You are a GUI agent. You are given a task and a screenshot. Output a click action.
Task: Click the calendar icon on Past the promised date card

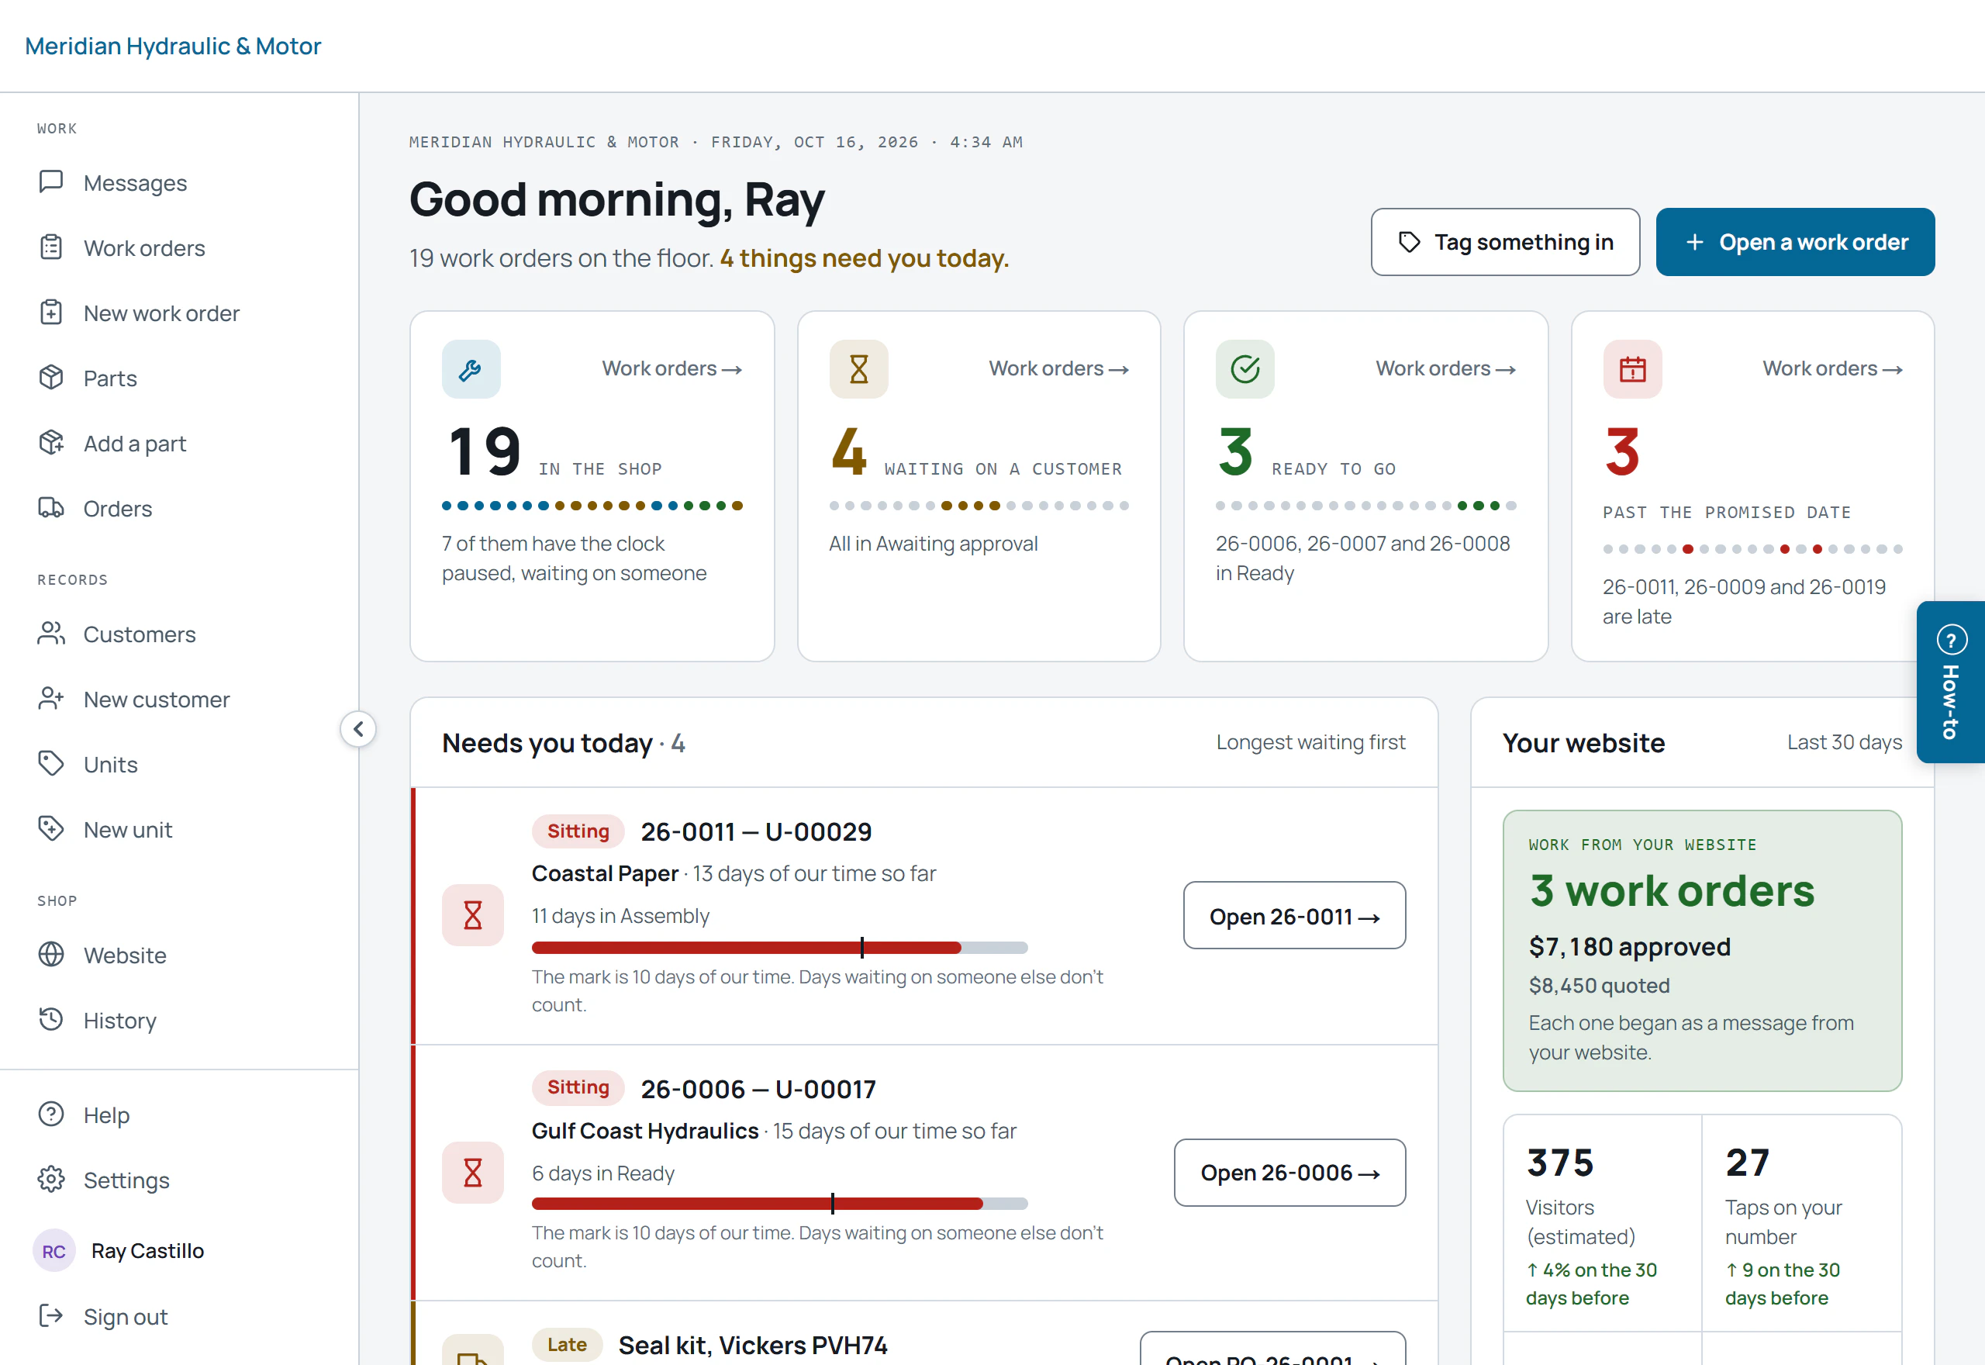tap(1633, 369)
